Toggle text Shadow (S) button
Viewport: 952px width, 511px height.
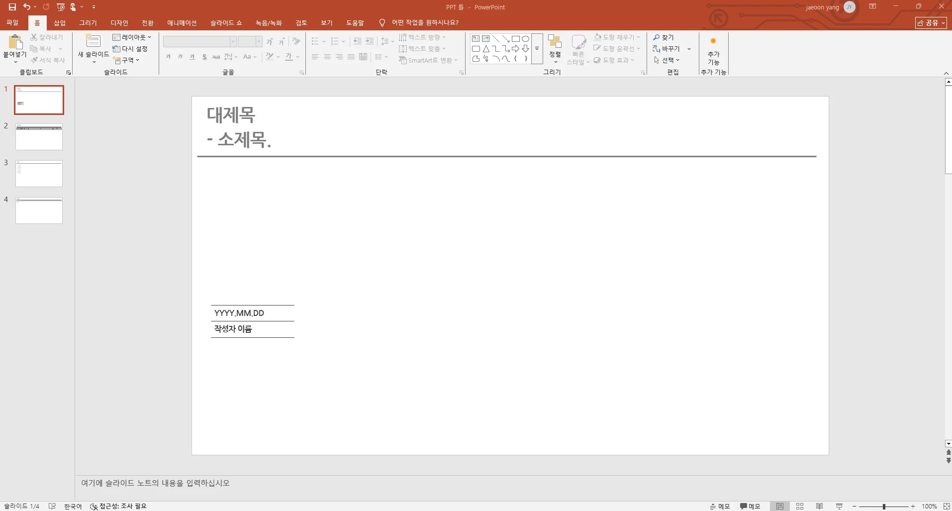click(204, 57)
